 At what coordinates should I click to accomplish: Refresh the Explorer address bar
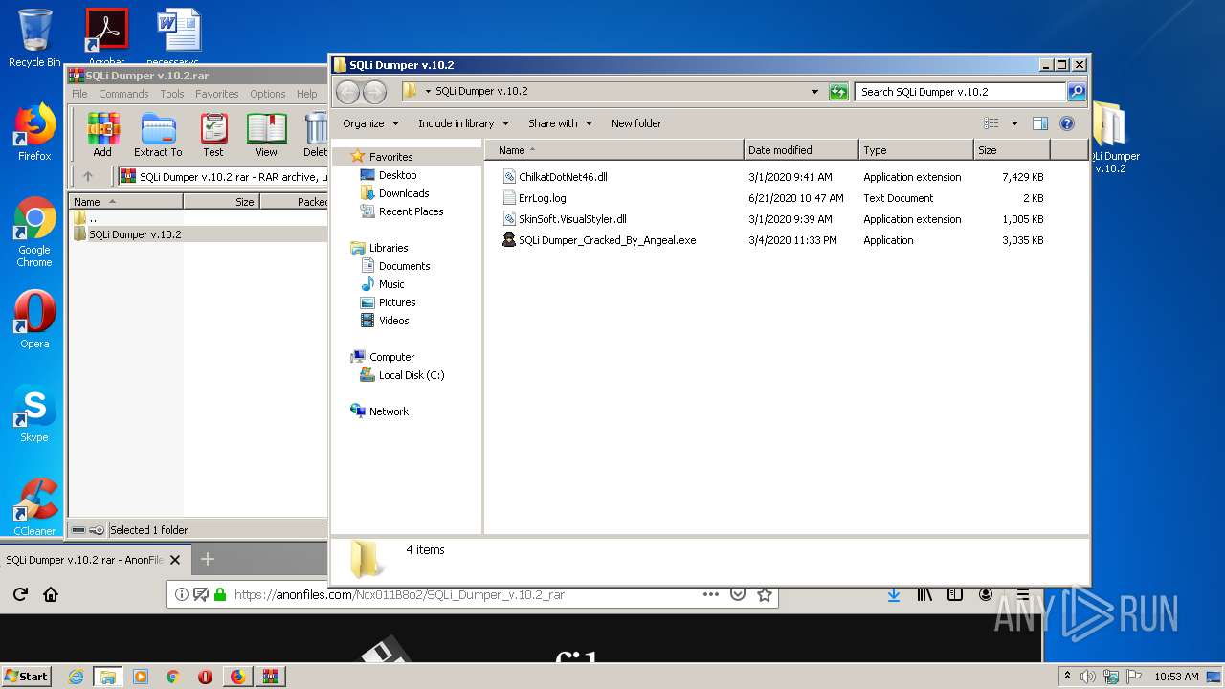pos(838,92)
